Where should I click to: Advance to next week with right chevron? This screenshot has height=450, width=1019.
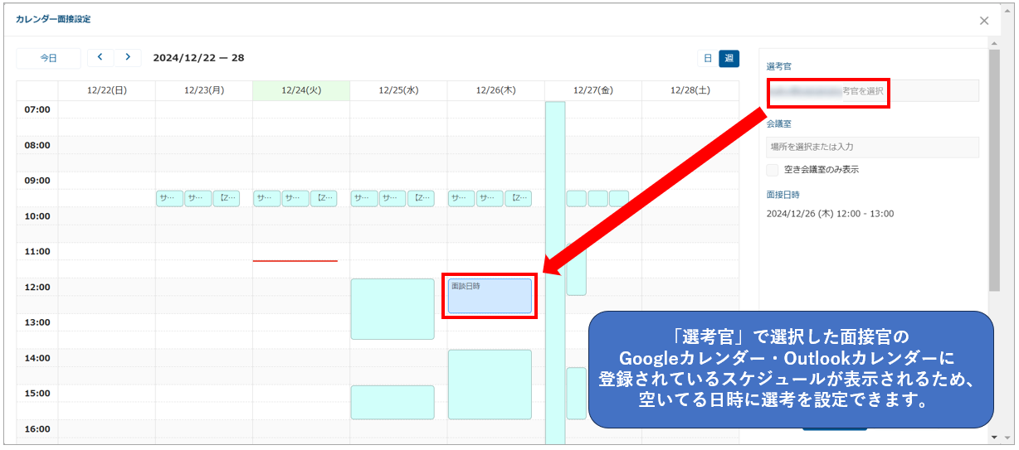tap(127, 57)
